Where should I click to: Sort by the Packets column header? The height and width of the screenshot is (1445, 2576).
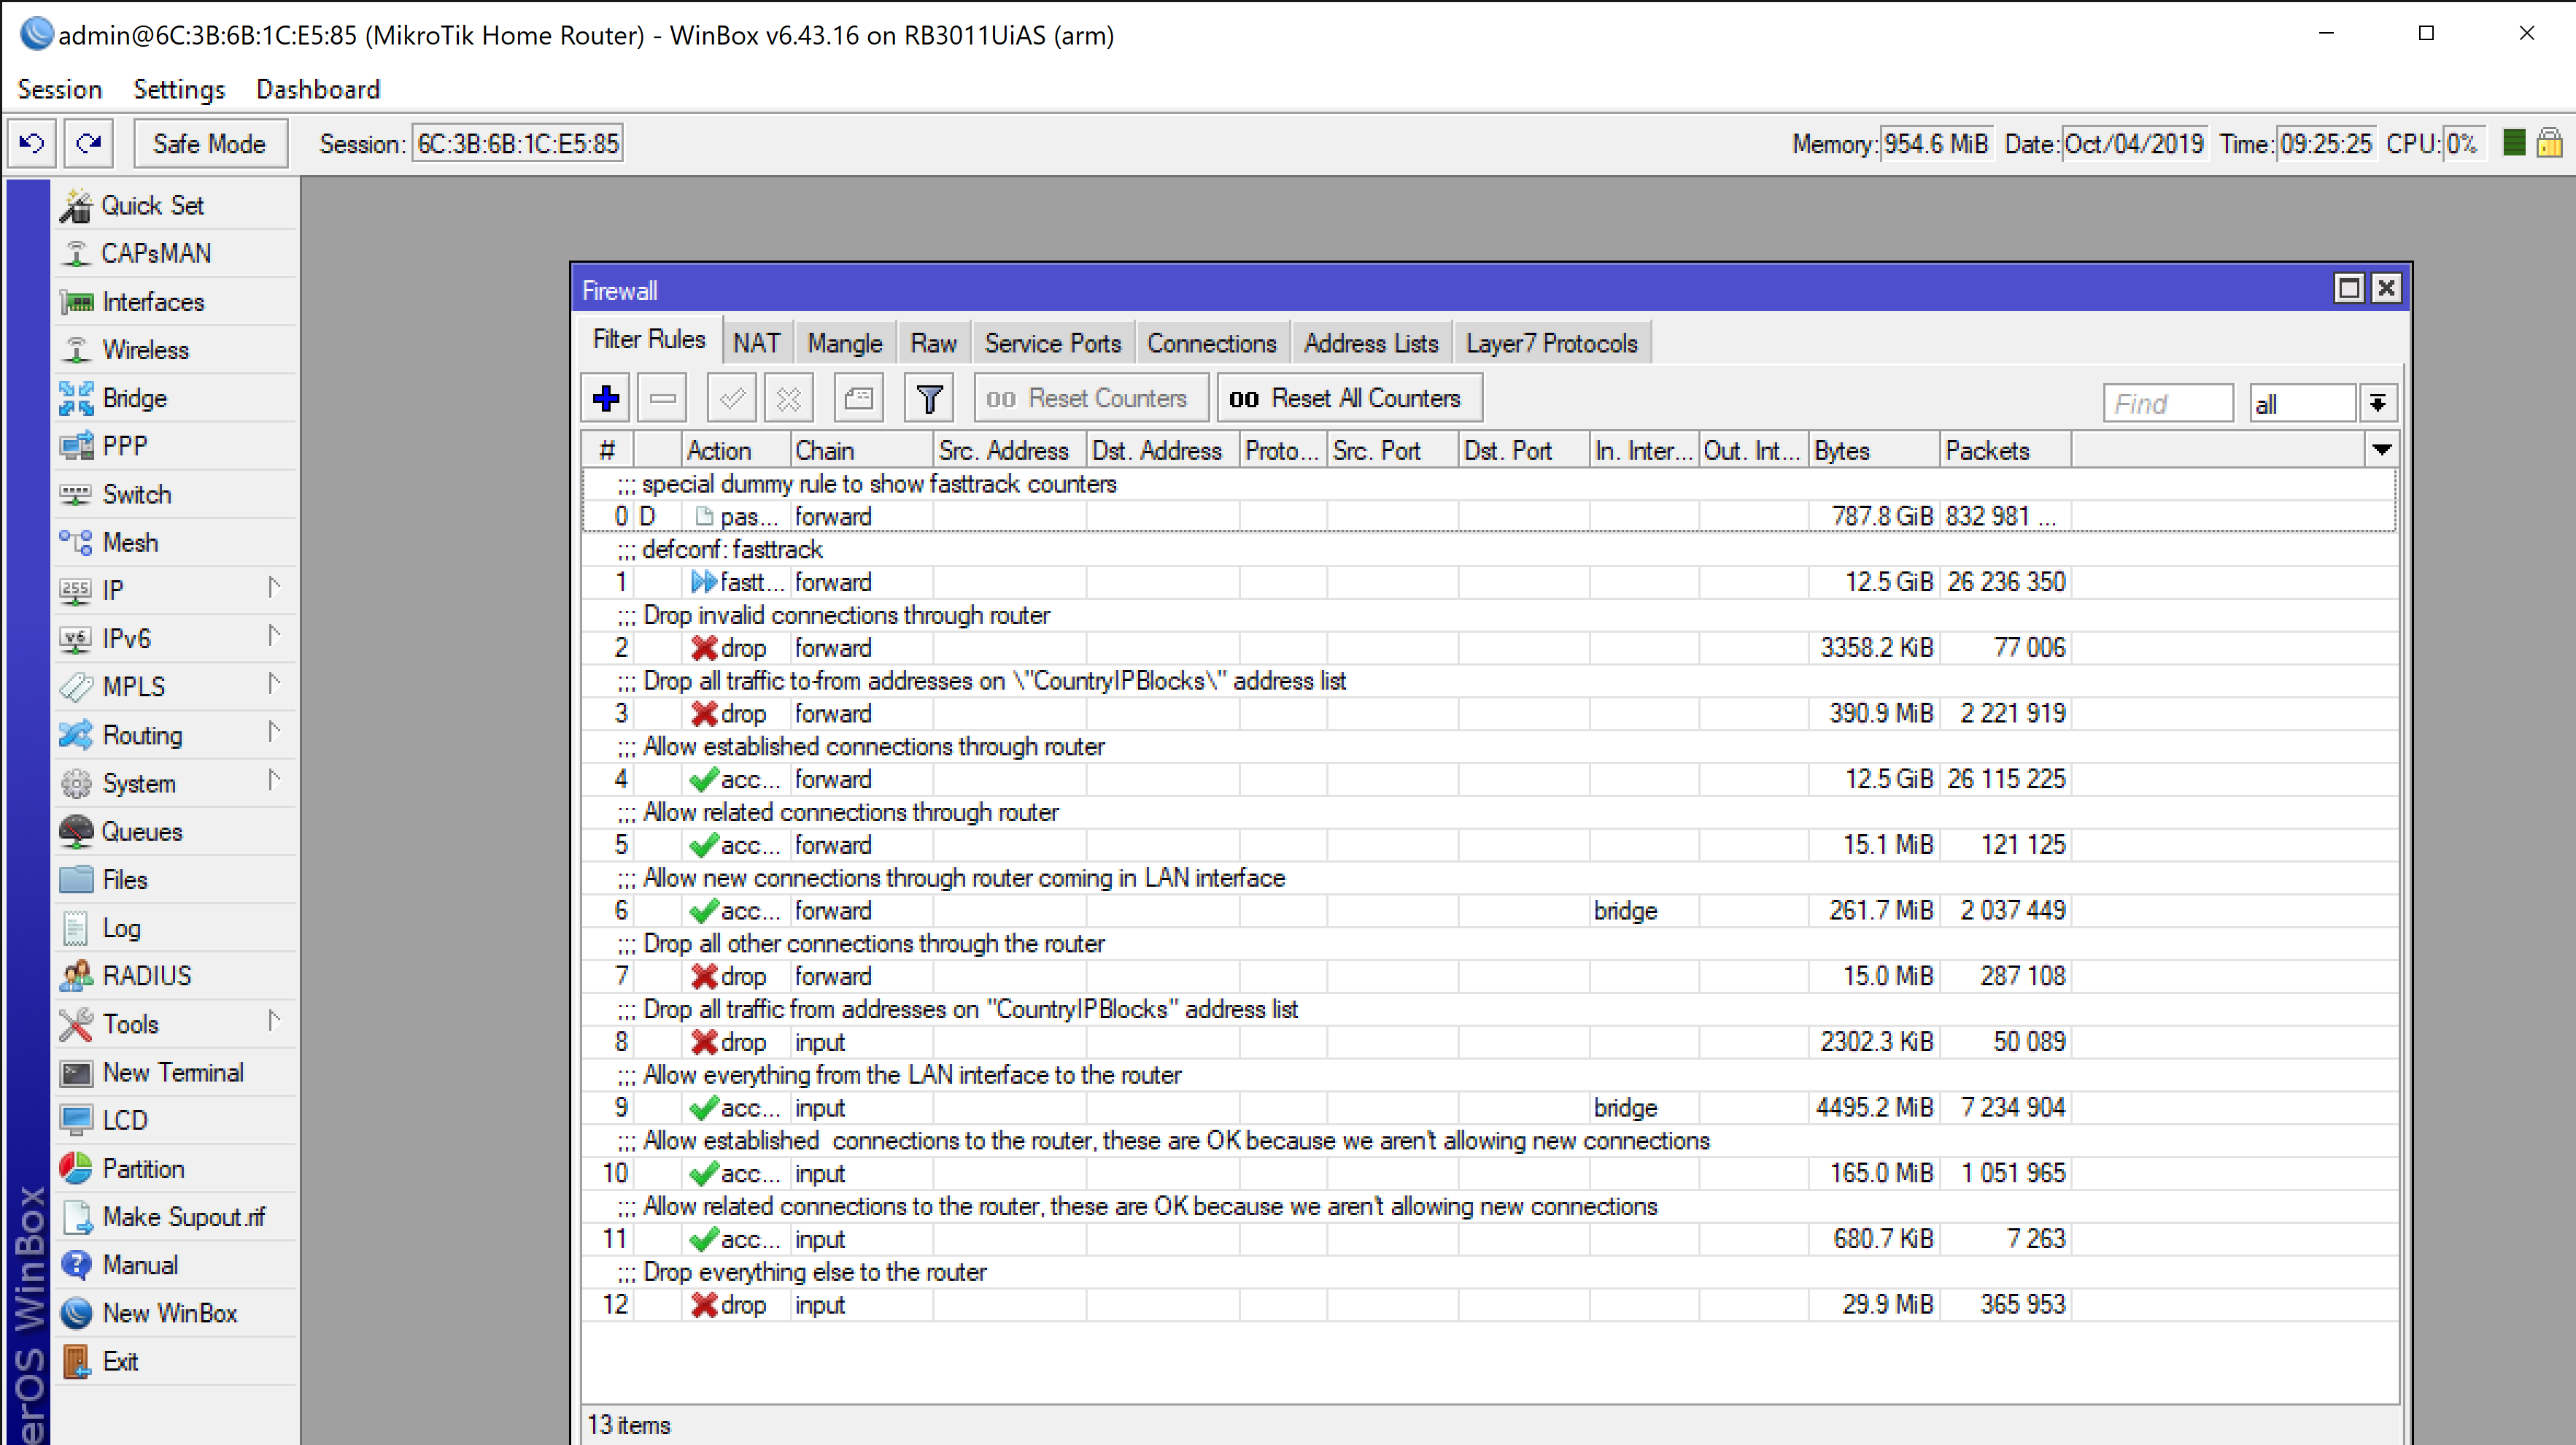tap(2005, 450)
